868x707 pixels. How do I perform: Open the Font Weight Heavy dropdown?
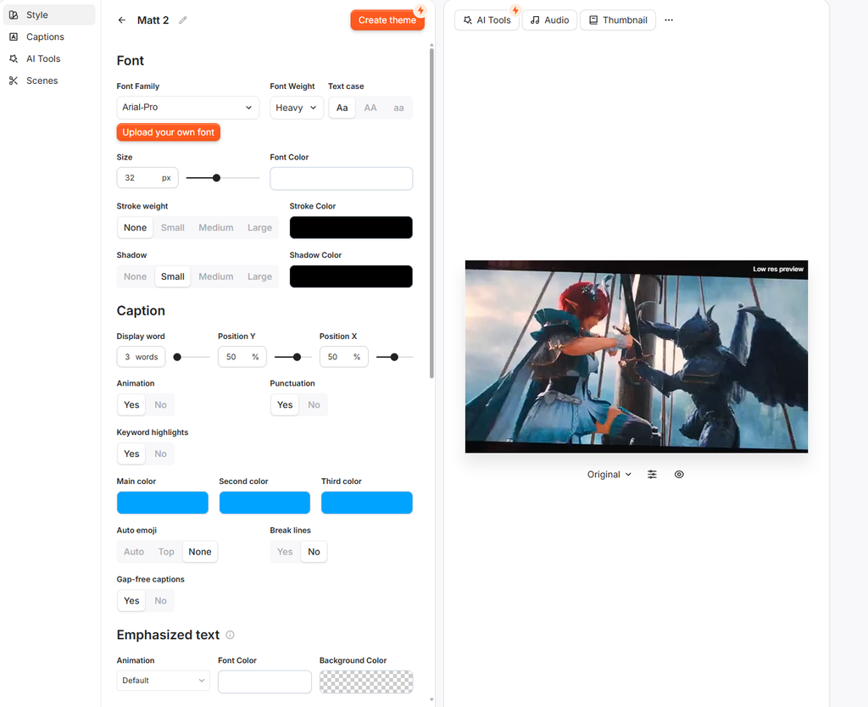click(296, 108)
